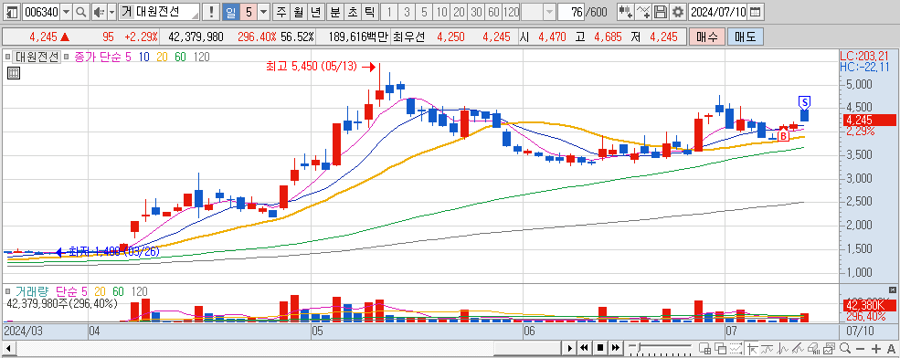Image resolution: width=900 pixels, height=358 pixels.
Task: Open the period value 5 dropdown arrow
Action: tap(263, 12)
